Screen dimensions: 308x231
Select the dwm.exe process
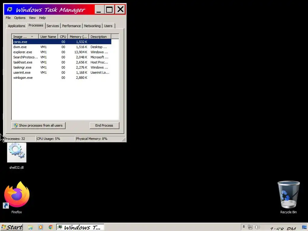62,47
